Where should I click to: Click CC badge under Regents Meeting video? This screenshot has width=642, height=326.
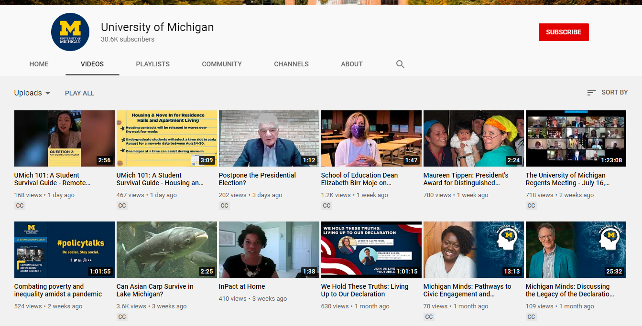531,206
